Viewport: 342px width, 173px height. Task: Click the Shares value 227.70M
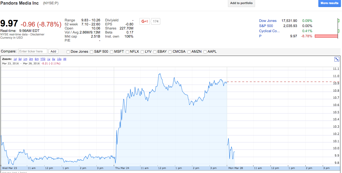pos(126,28)
